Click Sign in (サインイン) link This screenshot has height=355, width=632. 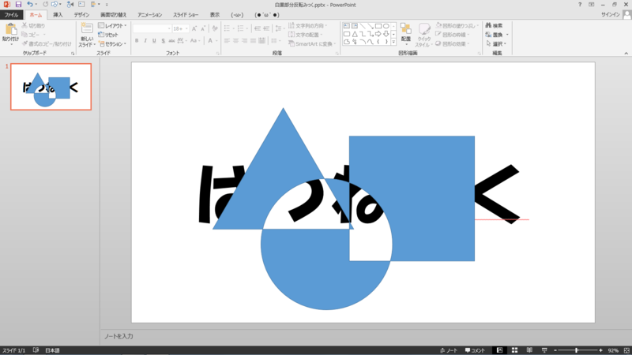[x=610, y=14]
